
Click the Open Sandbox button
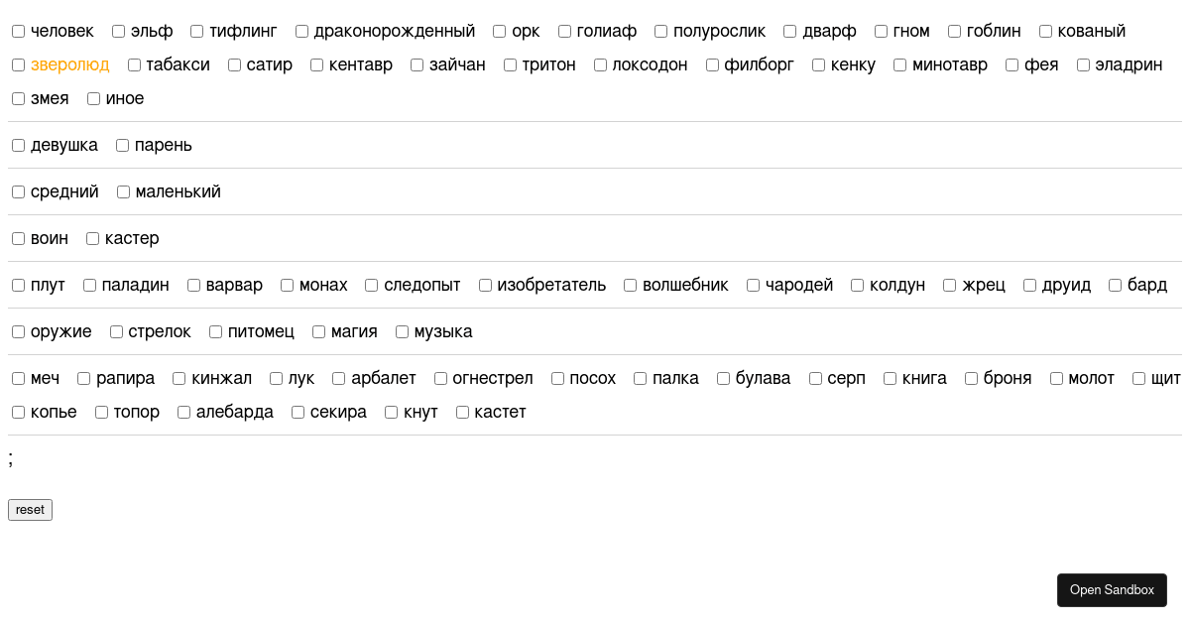click(1112, 590)
